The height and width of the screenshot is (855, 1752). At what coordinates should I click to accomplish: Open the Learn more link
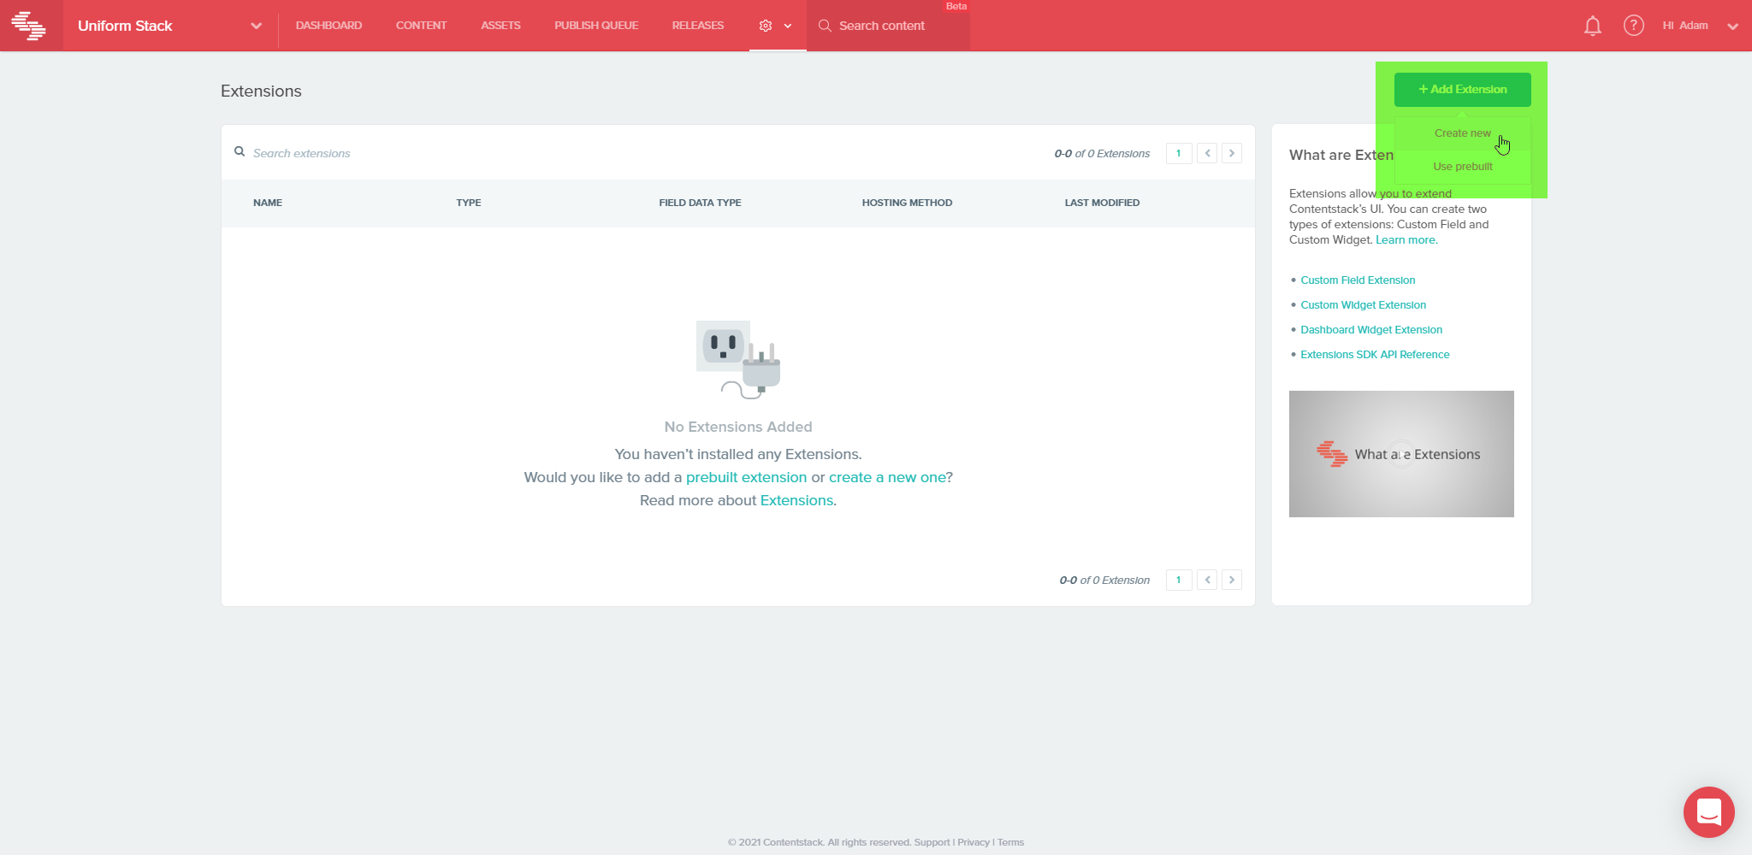(x=1406, y=240)
